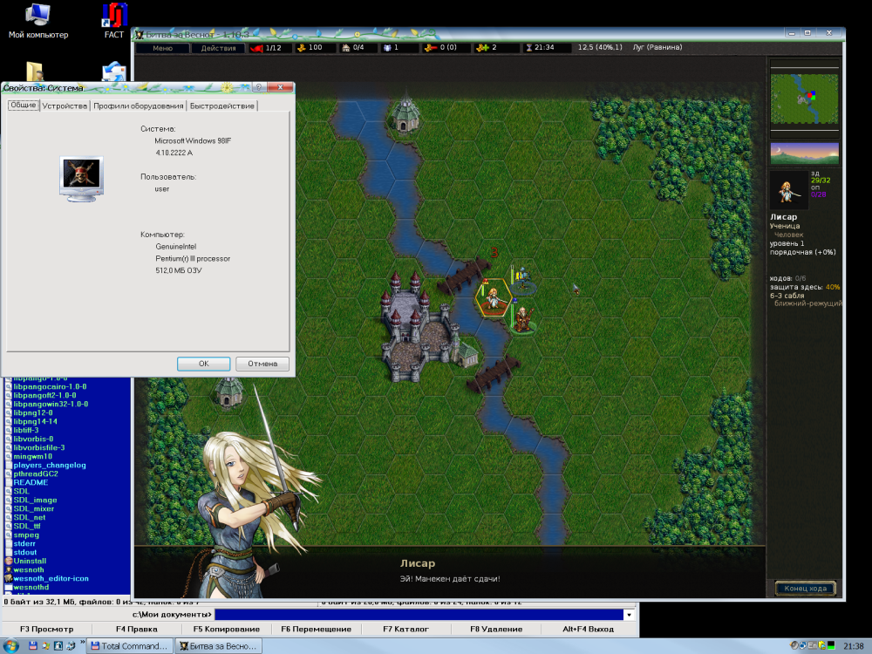Click F8 Удаление button
The image size is (872, 654).
pyautogui.click(x=496, y=629)
